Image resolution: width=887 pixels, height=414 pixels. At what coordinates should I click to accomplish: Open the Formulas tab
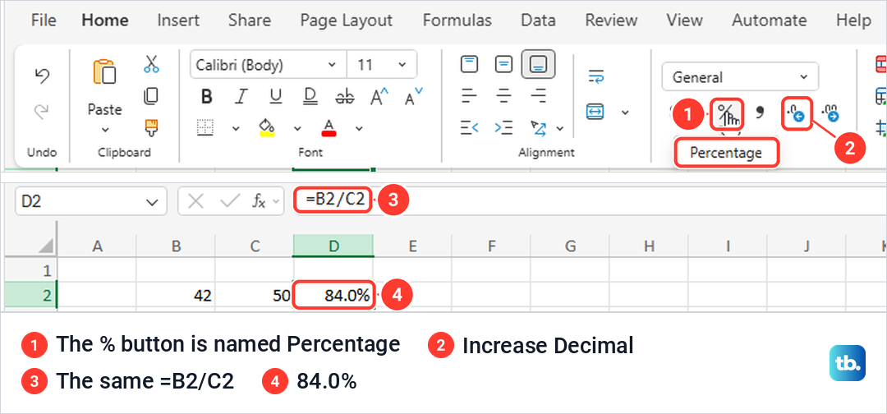coord(457,21)
